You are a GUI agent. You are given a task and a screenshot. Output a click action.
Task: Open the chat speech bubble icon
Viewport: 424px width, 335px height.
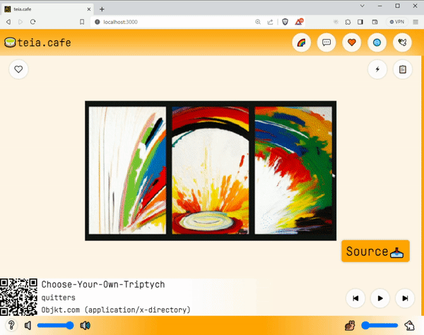(x=326, y=42)
